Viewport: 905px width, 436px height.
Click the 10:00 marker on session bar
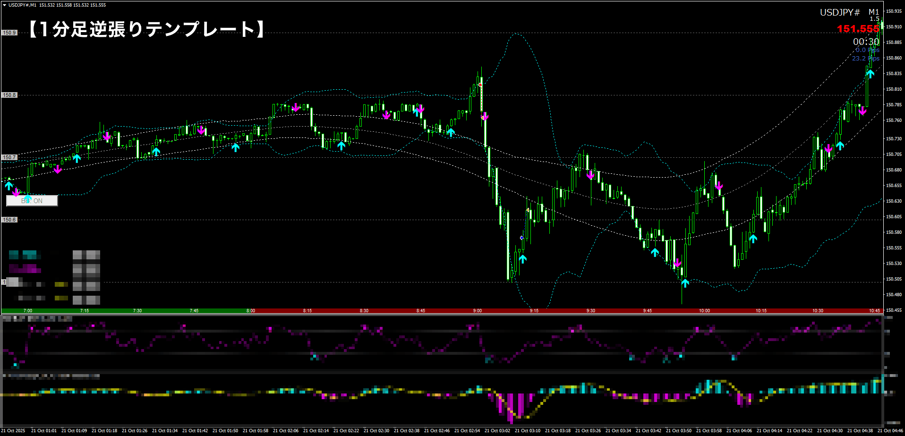[x=704, y=311]
